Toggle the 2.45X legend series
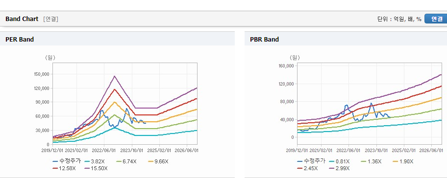Viewport: 447px width, 178px height. coord(307,168)
